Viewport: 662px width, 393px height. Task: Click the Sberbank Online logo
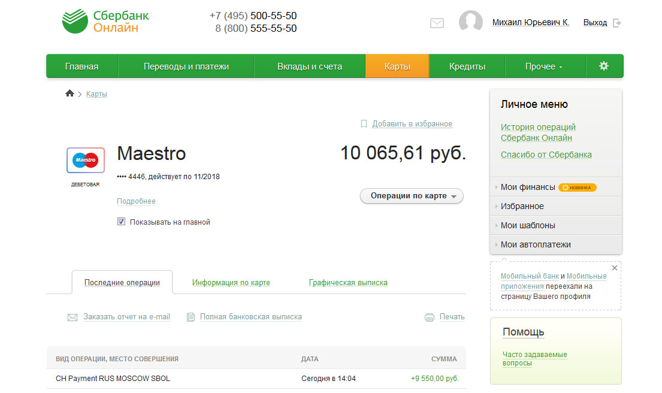tap(105, 22)
